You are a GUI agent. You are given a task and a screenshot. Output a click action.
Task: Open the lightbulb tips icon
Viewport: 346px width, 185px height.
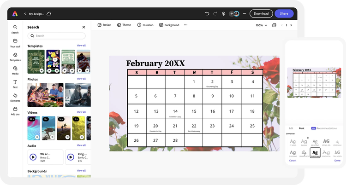[224, 14]
